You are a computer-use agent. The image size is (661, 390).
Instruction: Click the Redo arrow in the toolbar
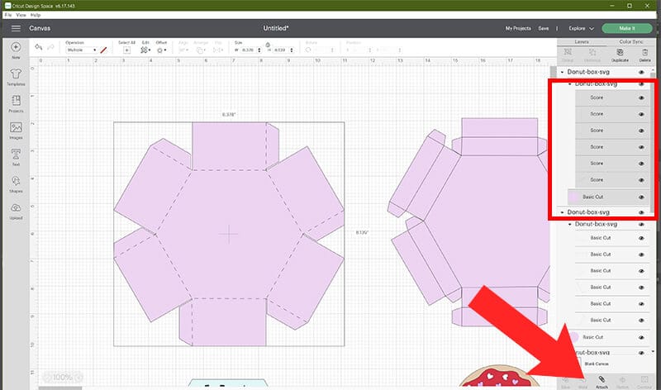point(50,47)
